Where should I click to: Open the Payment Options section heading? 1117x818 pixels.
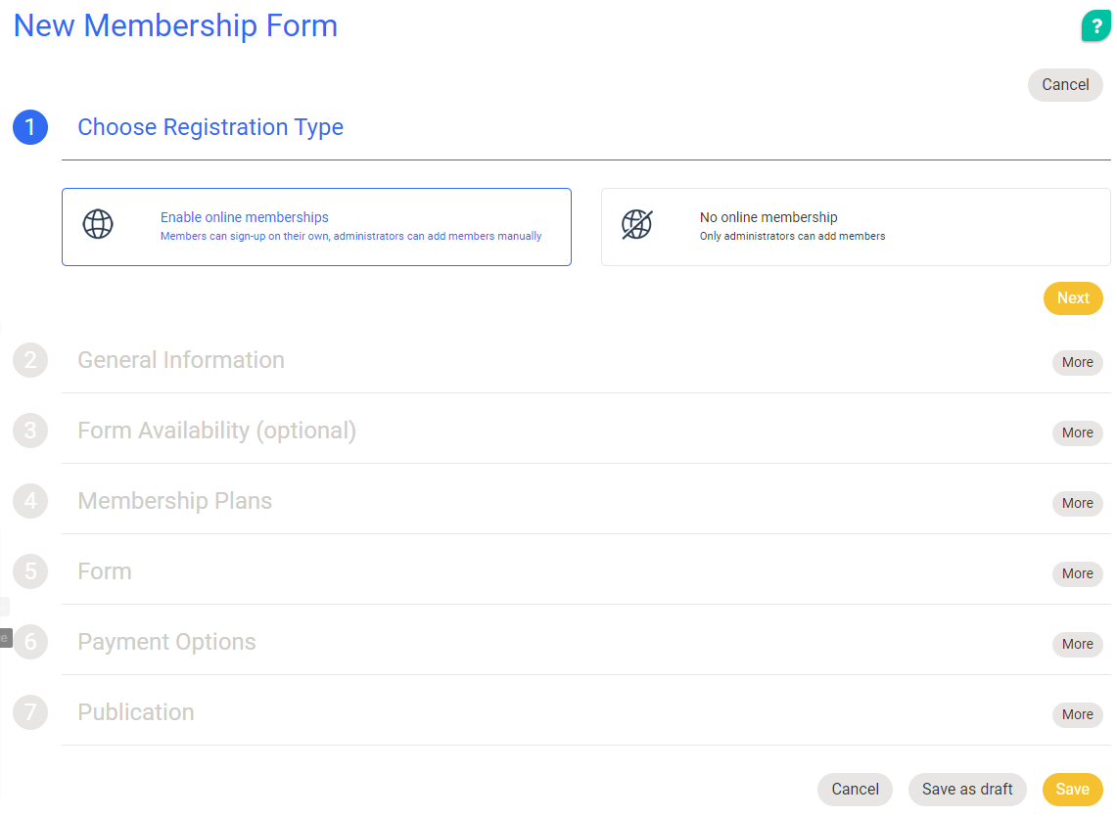pyautogui.click(x=166, y=642)
